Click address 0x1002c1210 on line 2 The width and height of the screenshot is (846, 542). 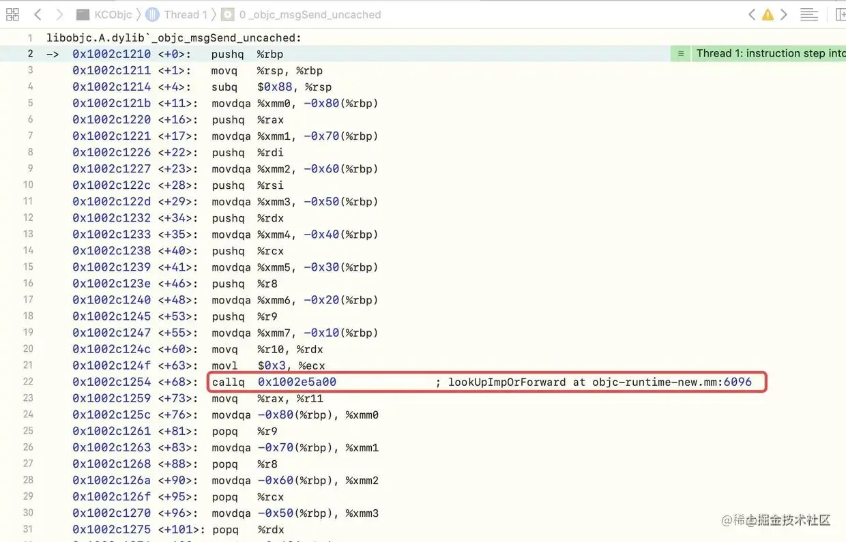point(112,54)
